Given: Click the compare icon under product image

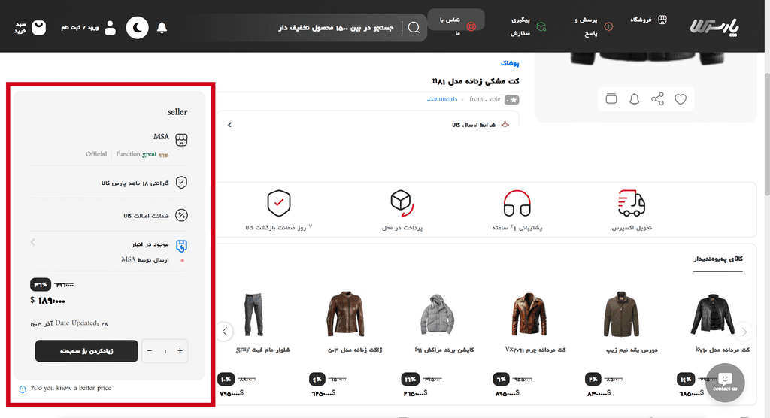Looking at the screenshot, I should [611, 99].
